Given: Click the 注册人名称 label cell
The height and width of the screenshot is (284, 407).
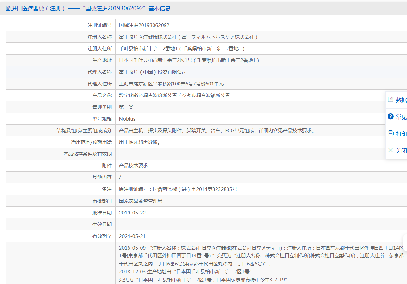Looking at the screenshot, I should click(61, 37).
